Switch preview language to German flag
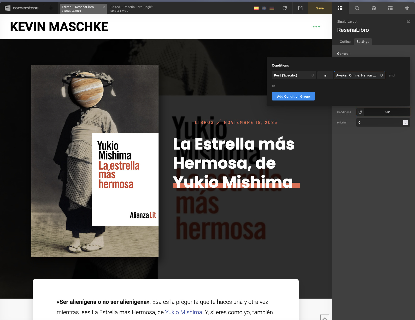Viewport: 415px width, 320px height. (272, 8)
